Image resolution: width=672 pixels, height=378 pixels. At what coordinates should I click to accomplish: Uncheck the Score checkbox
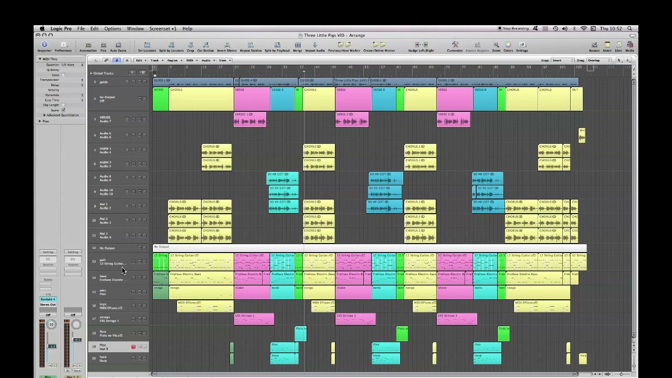(x=63, y=110)
